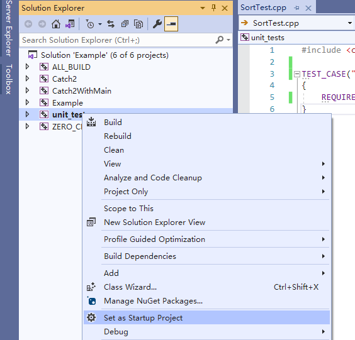
Task: Click the #include directive on line 1
Action: (x=321, y=50)
